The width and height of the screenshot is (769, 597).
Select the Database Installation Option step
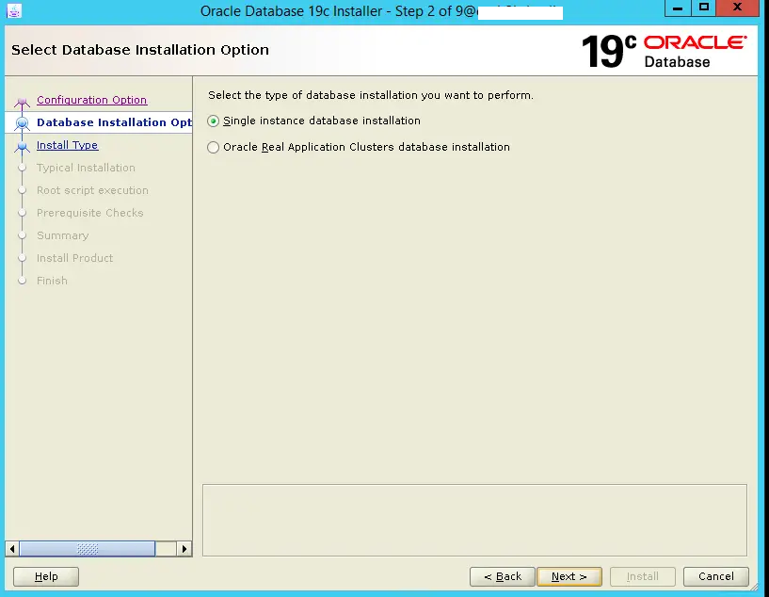[114, 122]
